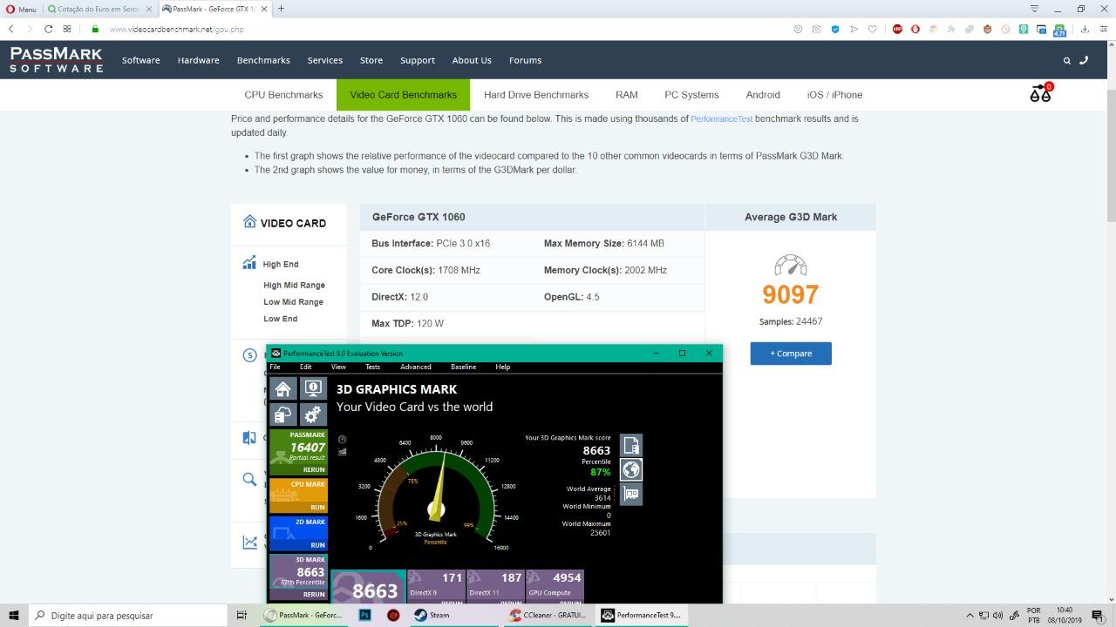Open High Mid Range video cards link
Image resolution: width=1116 pixels, height=627 pixels.
coord(294,285)
